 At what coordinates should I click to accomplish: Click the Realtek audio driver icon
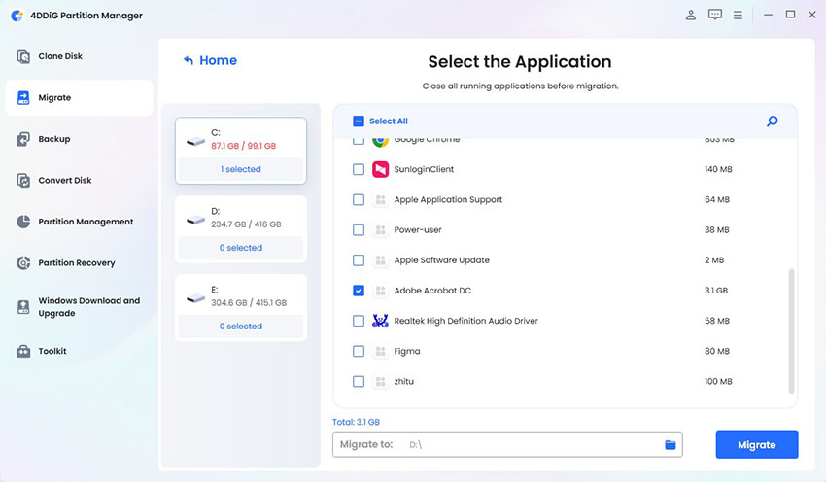click(380, 321)
